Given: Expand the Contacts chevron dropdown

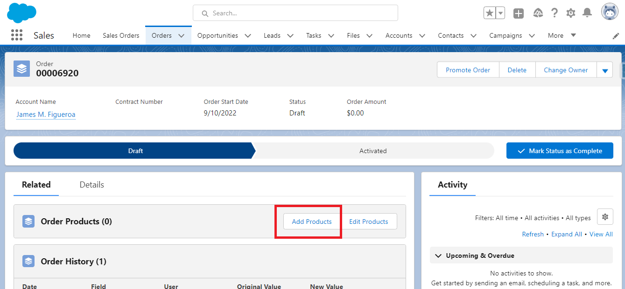Looking at the screenshot, I should point(473,35).
